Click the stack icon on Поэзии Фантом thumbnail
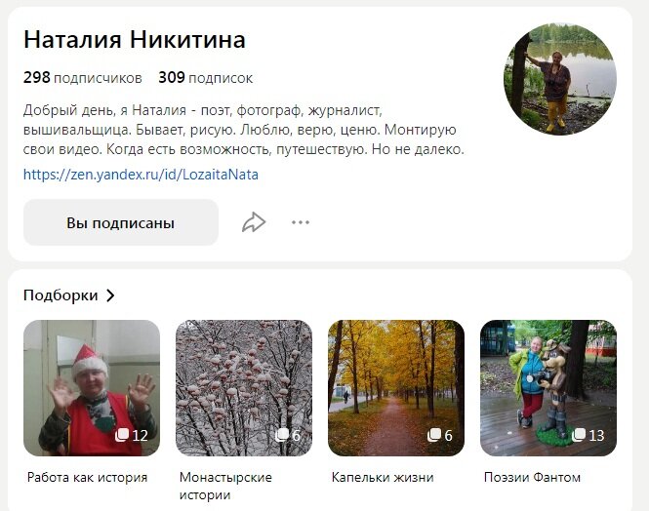649x511 pixels. tap(579, 435)
